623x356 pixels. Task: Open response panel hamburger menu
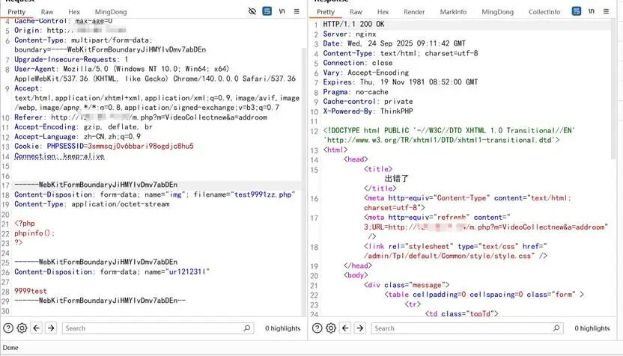click(x=607, y=12)
